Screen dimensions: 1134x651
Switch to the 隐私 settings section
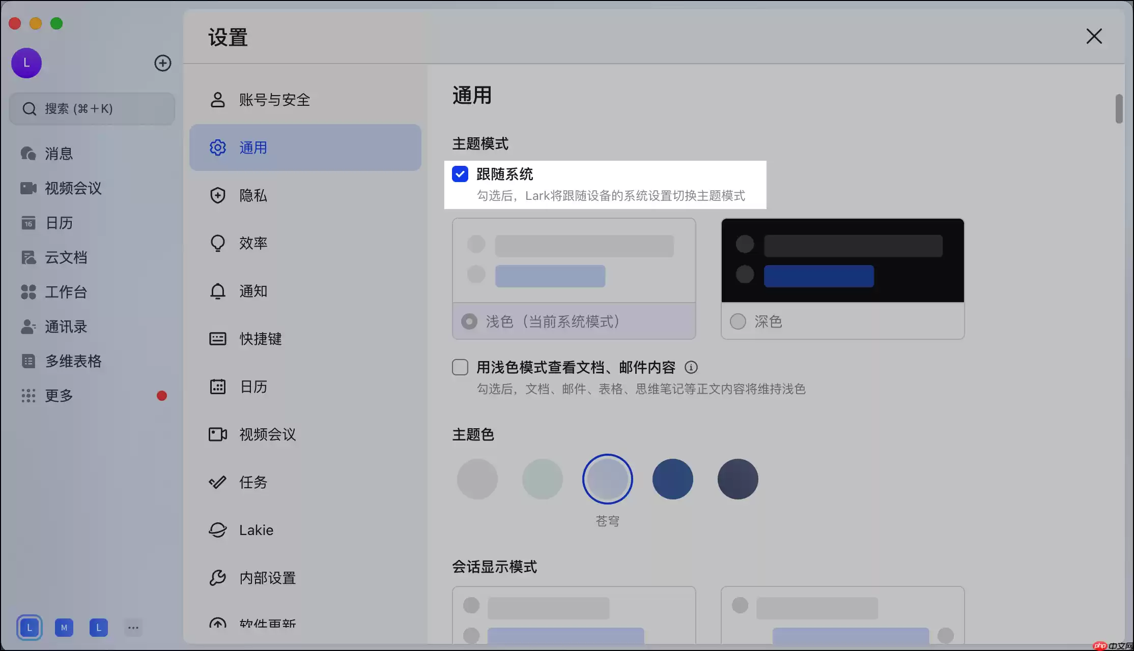coord(253,195)
